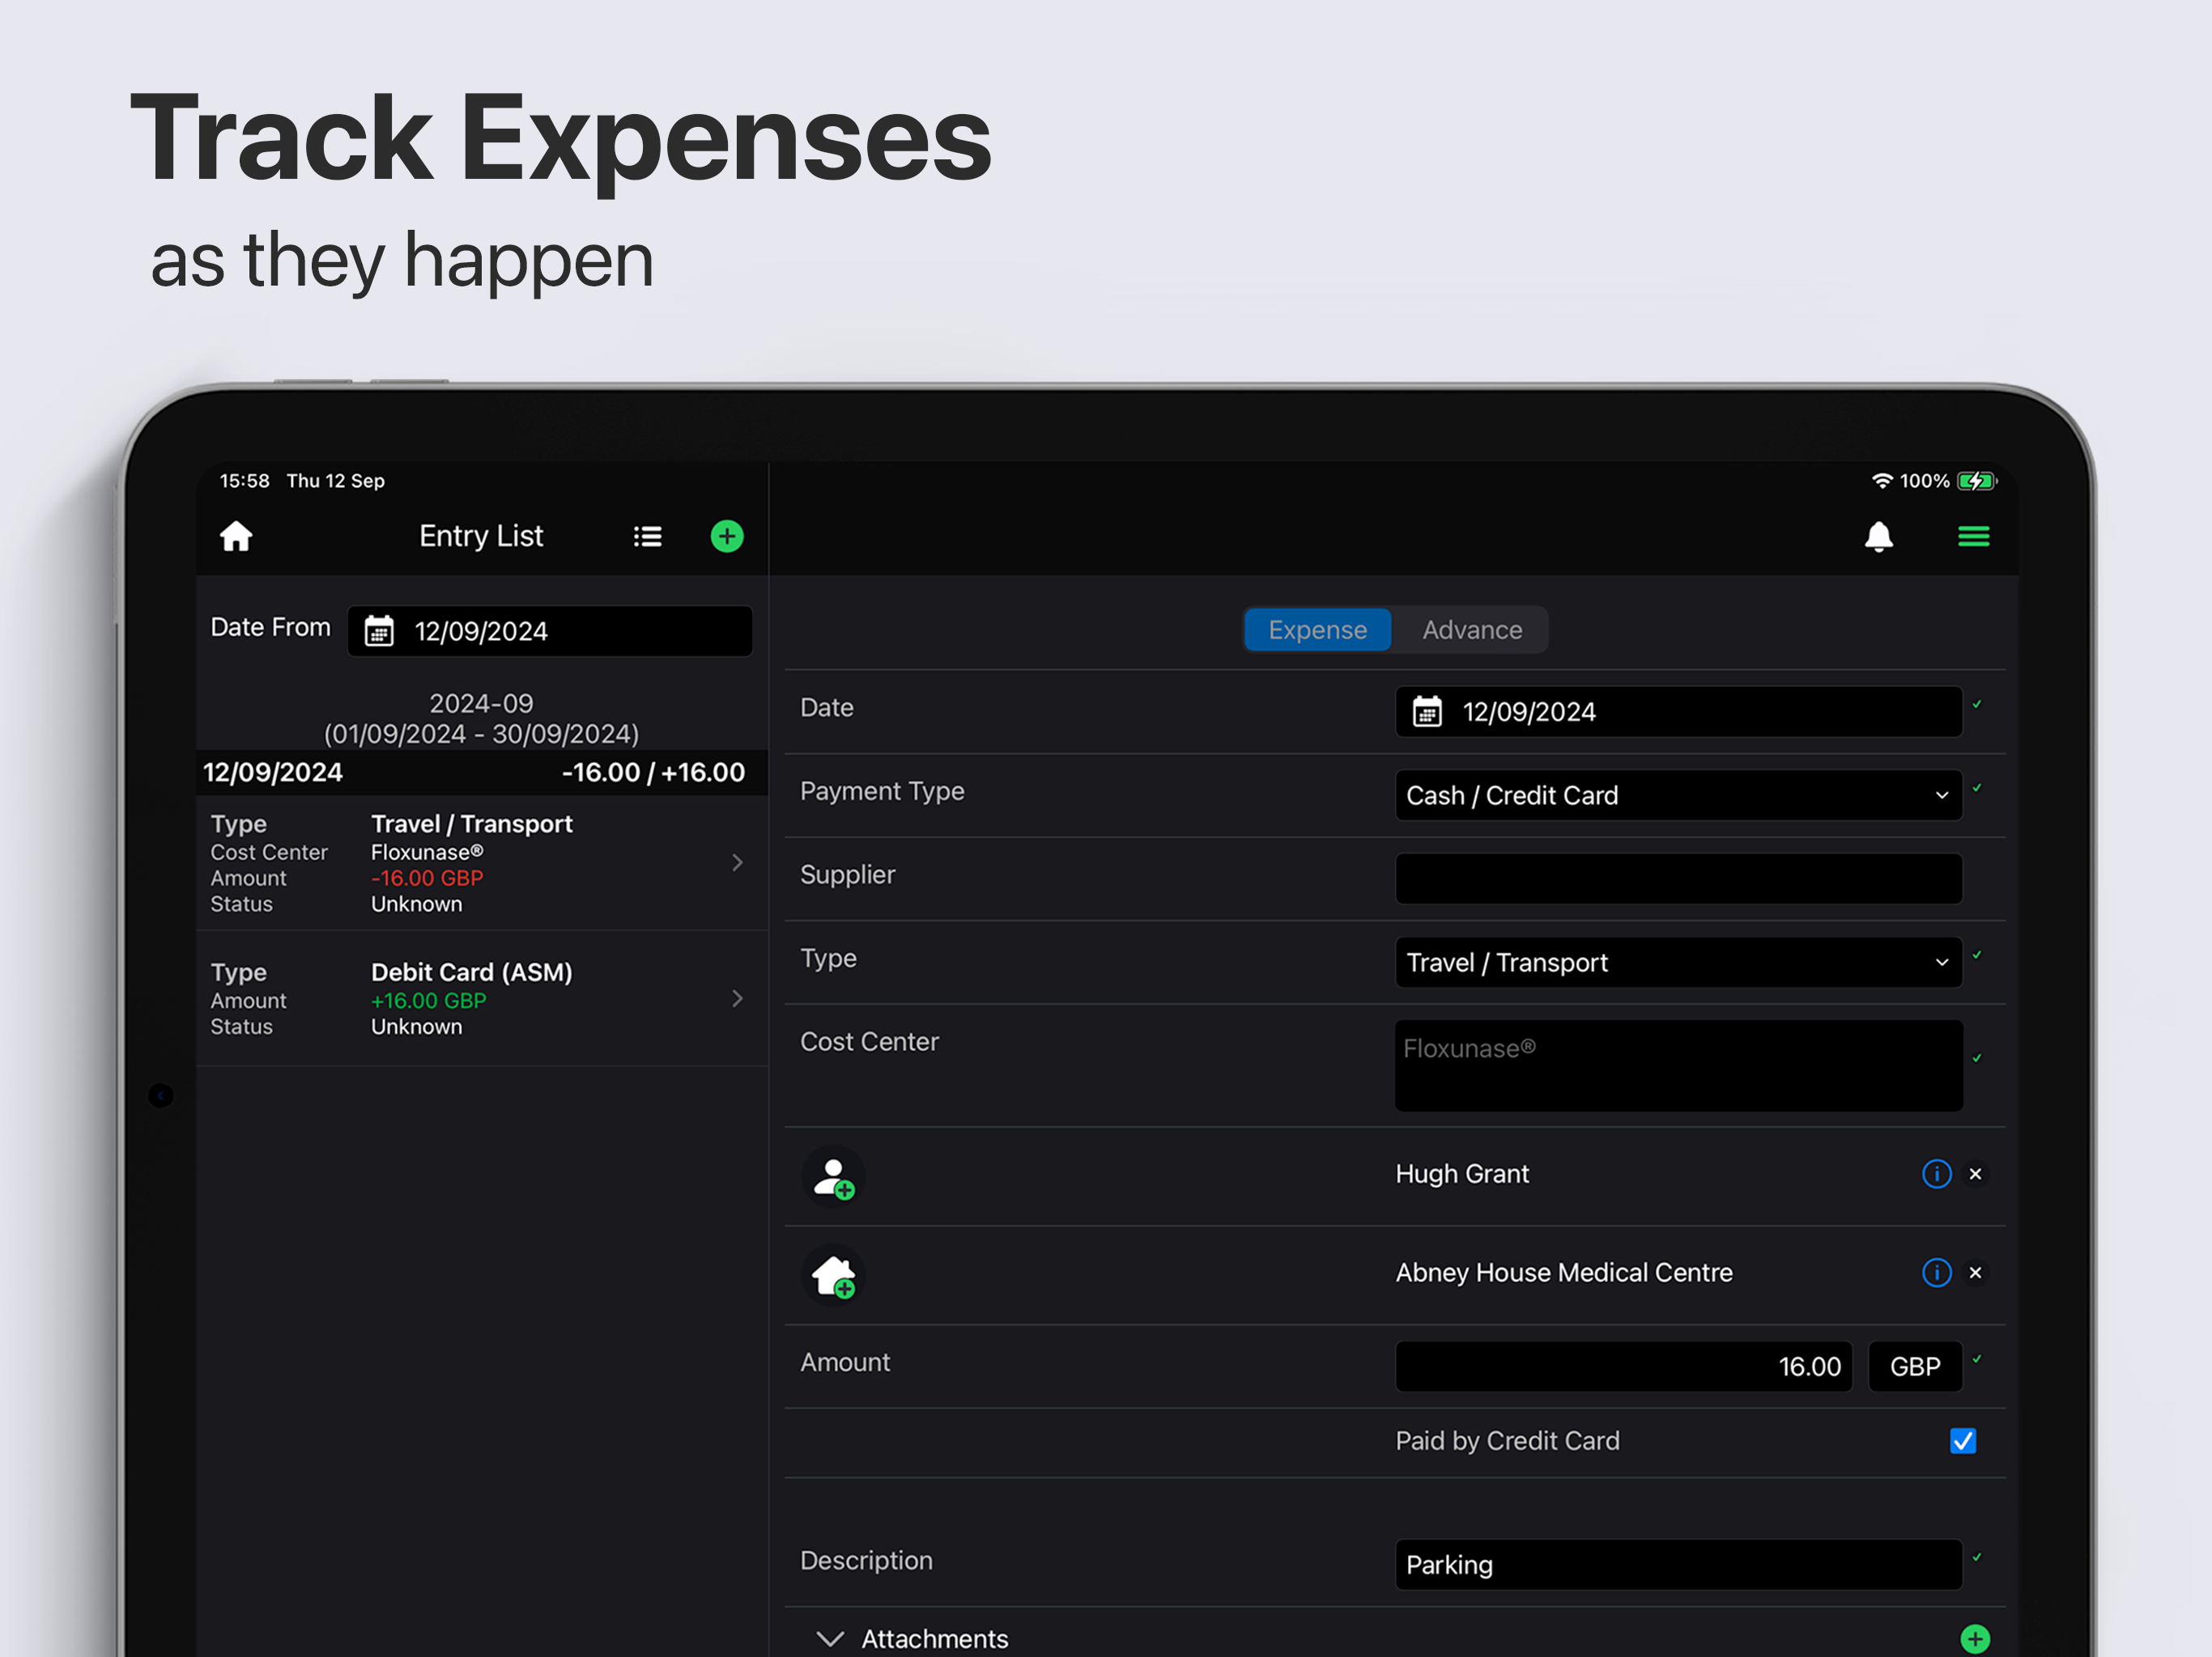This screenshot has height=1657, width=2212.
Task: Open Travel / Transport entry chevron
Action: click(737, 862)
